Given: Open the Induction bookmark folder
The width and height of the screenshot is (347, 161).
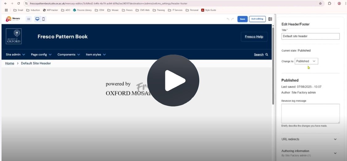Looking at the screenshot, I should point(33,10).
